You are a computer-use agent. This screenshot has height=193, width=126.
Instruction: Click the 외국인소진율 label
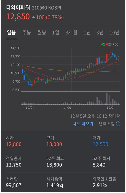tap(104, 179)
